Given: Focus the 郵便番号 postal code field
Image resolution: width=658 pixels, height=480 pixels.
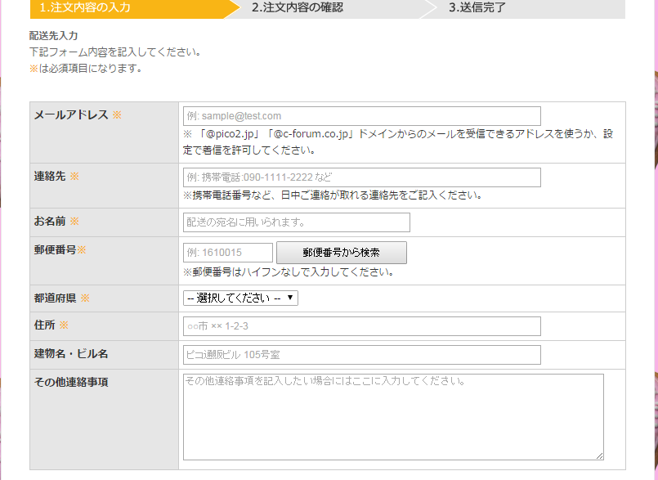Looking at the screenshot, I should click(x=228, y=253).
